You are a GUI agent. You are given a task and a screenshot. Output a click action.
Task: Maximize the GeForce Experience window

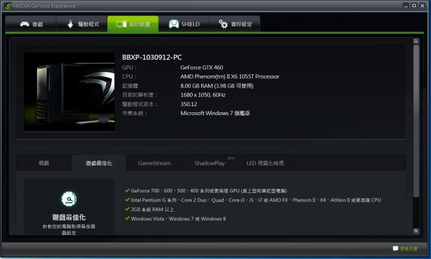pyautogui.click(x=414, y=5)
